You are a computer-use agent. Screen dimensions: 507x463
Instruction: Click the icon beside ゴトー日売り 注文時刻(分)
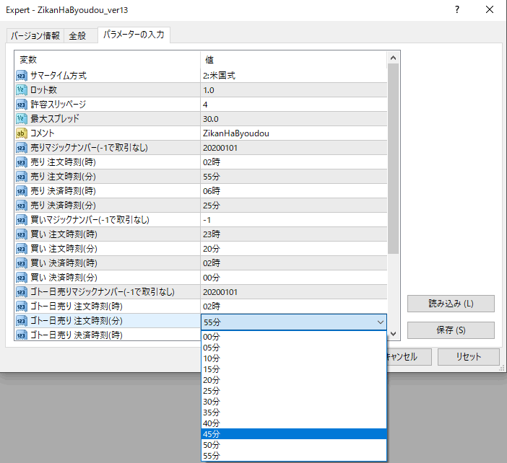[x=22, y=321]
